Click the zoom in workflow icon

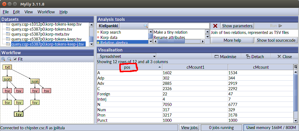pos(3,59)
